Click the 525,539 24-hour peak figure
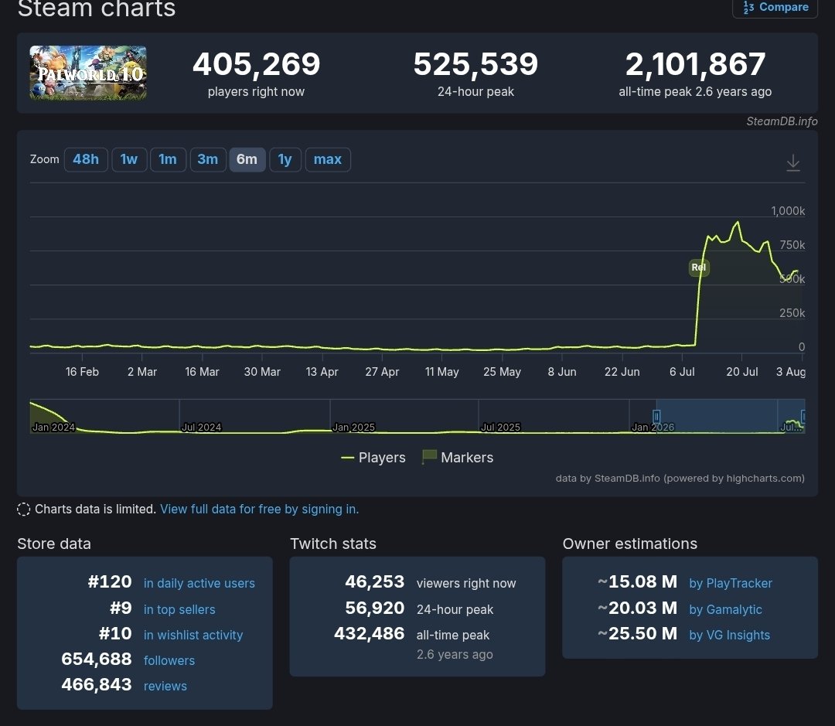 475,64
